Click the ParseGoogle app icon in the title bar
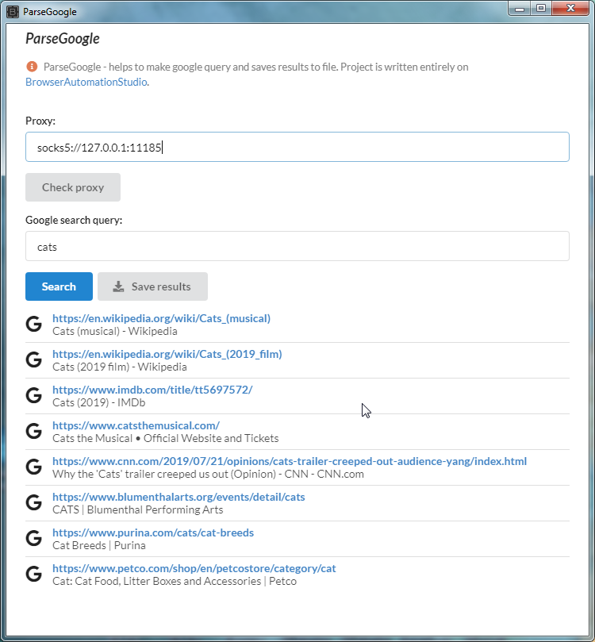595x642 pixels. pyautogui.click(x=12, y=11)
